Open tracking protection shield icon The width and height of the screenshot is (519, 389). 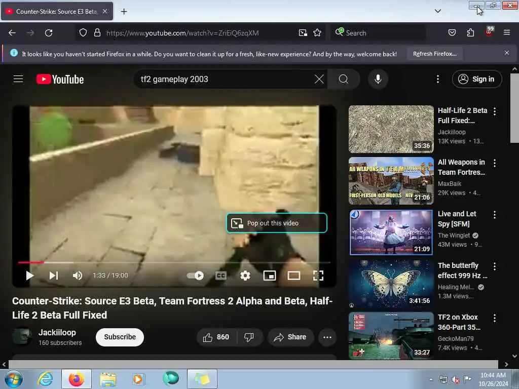[x=83, y=33]
